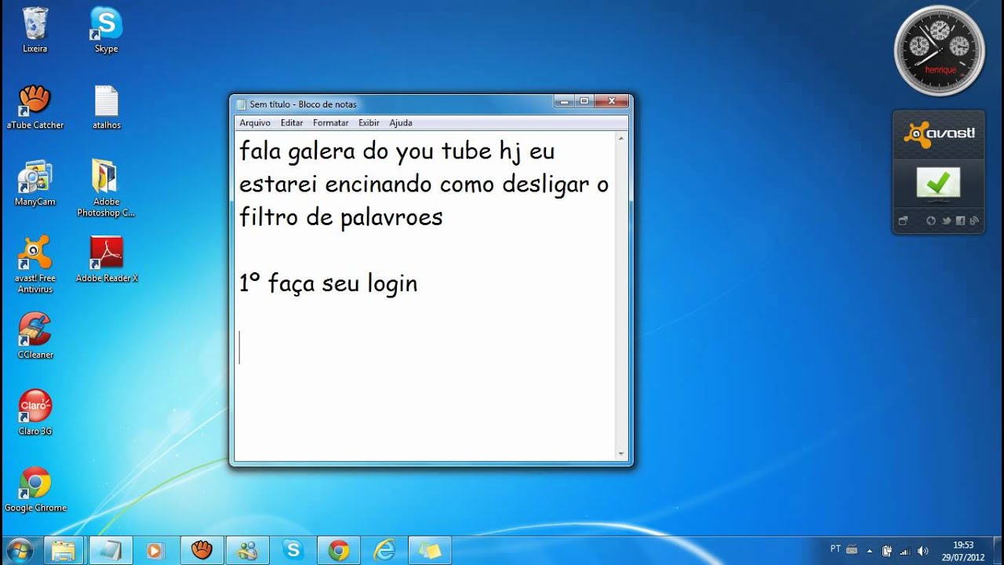The image size is (1004, 565).
Task: Open the on-screen keyboard tray icon
Action: coord(852,549)
